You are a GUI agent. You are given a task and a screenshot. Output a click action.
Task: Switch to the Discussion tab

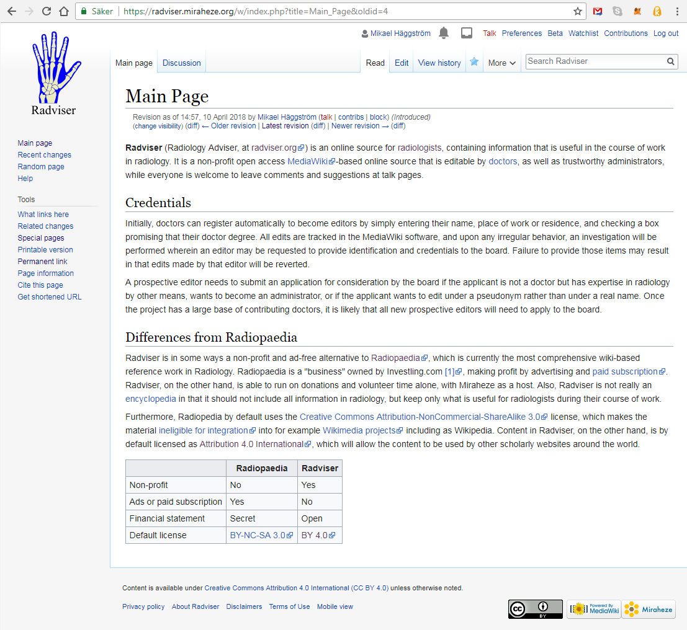(181, 63)
